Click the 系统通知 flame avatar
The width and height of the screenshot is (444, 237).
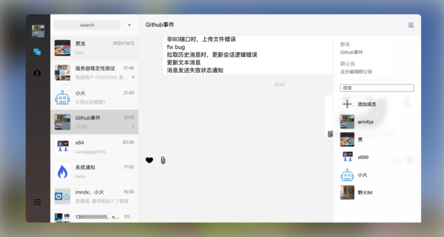click(62, 172)
